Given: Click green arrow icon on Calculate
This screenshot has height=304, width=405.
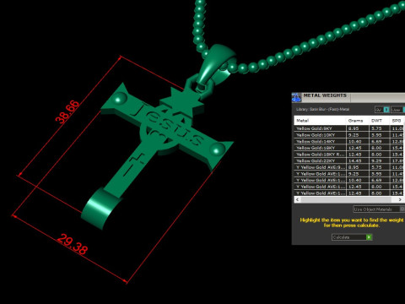Looking at the screenshot, I should [369, 237].
